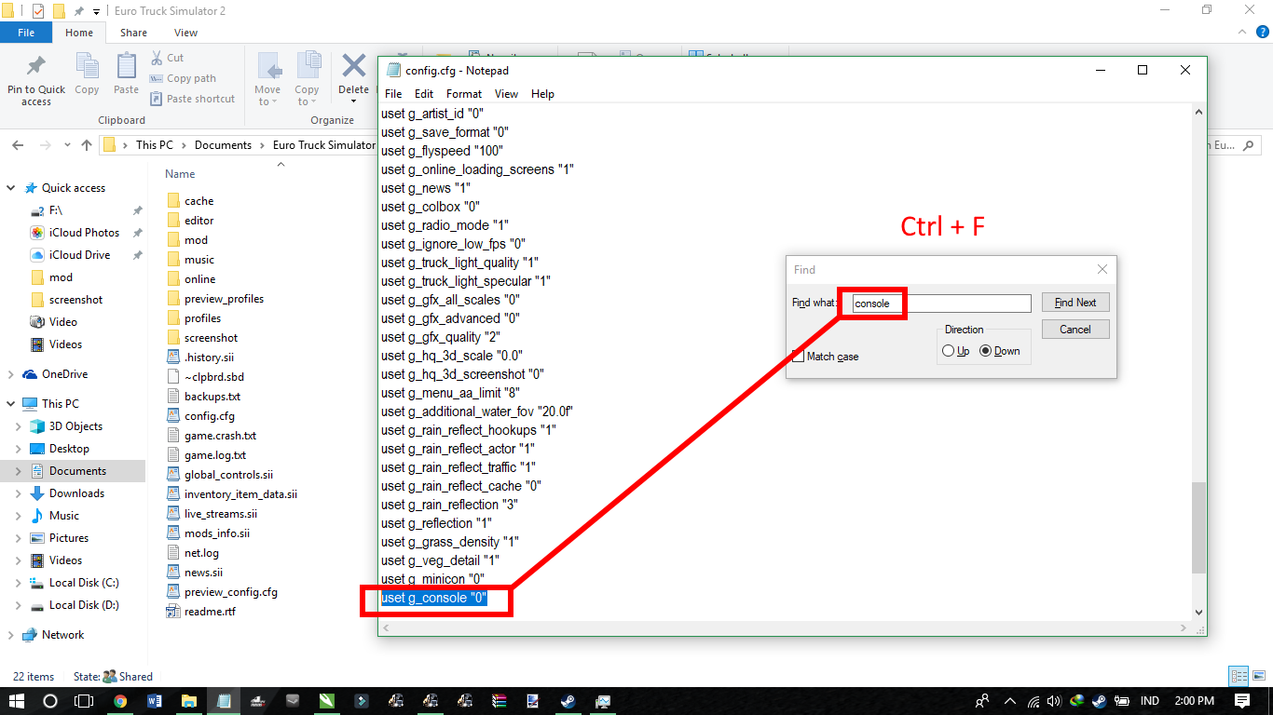Click the People icon on the taskbar
The width and height of the screenshot is (1273, 715).
pyautogui.click(x=982, y=701)
